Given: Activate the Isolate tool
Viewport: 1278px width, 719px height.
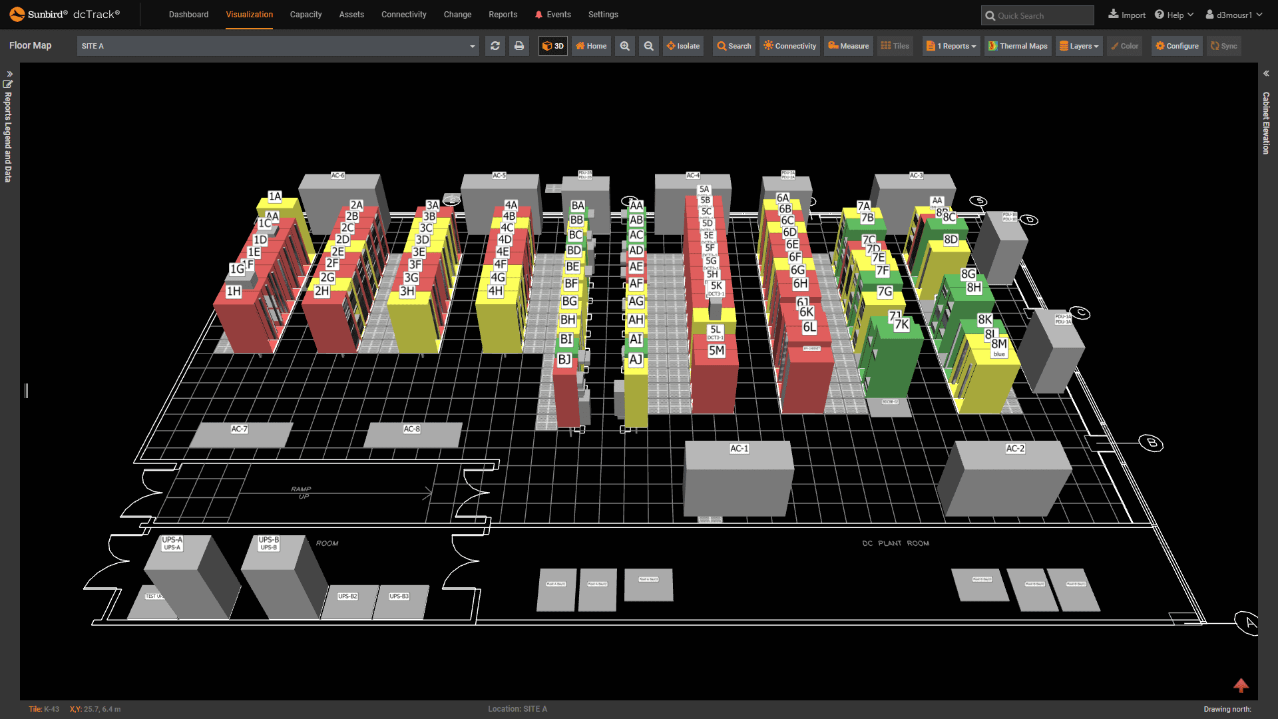Looking at the screenshot, I should click(x=683, y=45).
